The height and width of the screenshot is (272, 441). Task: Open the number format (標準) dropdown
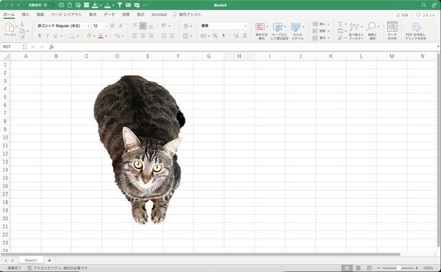click(246, 26)
